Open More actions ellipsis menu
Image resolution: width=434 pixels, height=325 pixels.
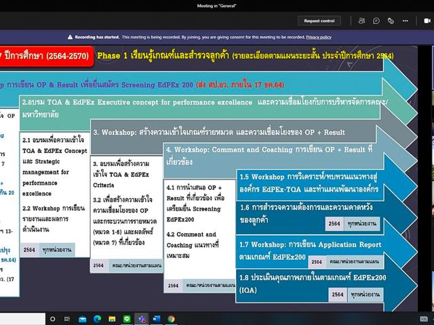pos(406,21)
